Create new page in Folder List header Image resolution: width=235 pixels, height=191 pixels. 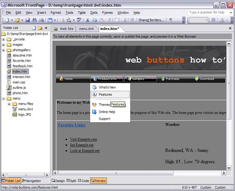click(34, 28)
